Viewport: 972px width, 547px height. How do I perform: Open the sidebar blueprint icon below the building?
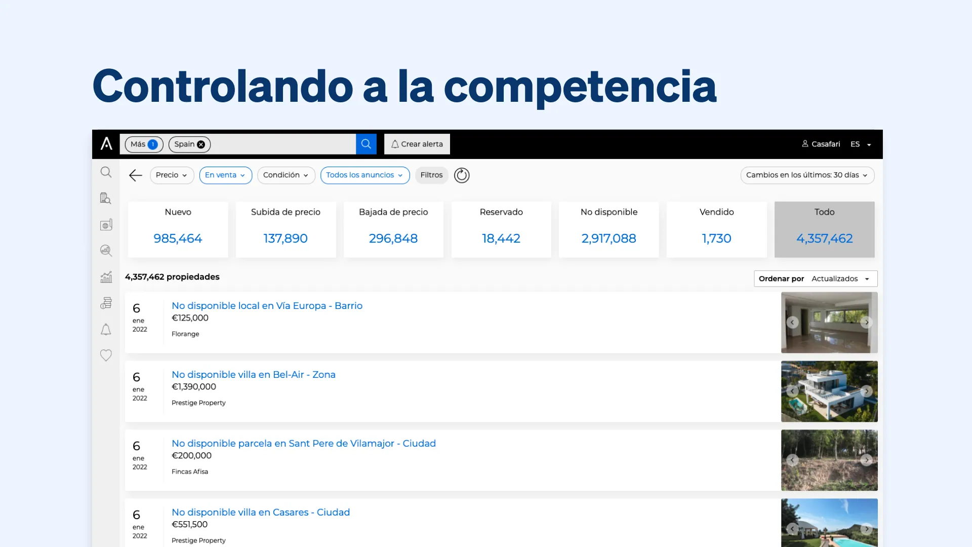pos(106,224)
